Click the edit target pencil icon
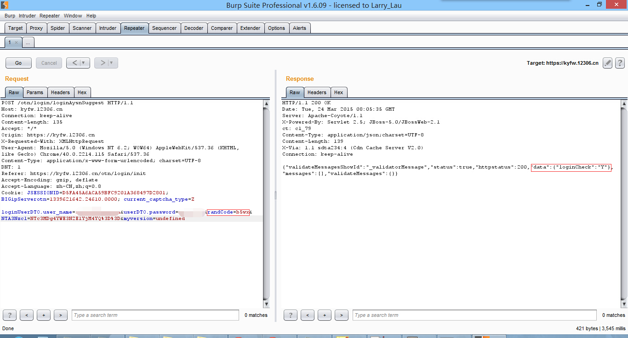 [608, 63]
